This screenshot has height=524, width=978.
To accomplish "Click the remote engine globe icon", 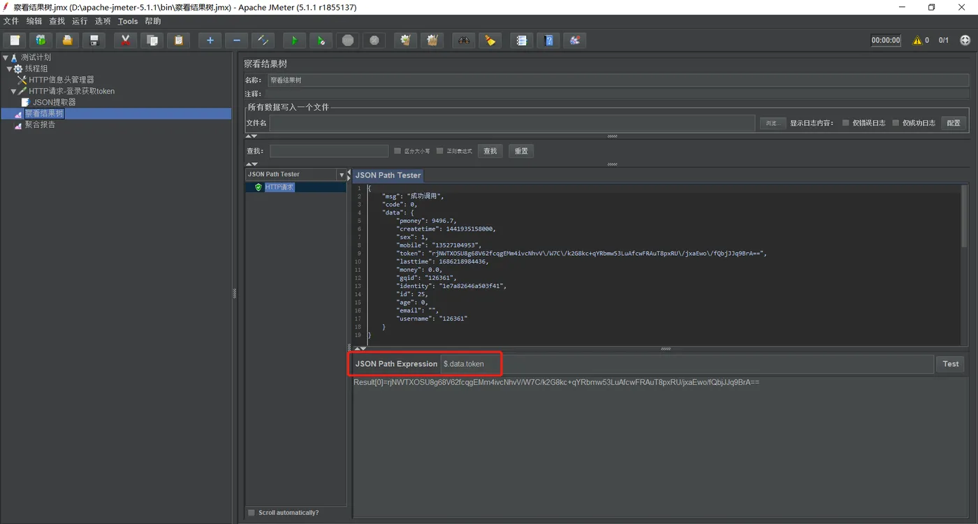I will [x=965, y=41].
